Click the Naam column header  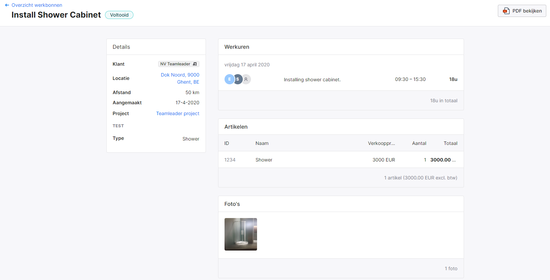pyautogui.click(x=262, y=143)
